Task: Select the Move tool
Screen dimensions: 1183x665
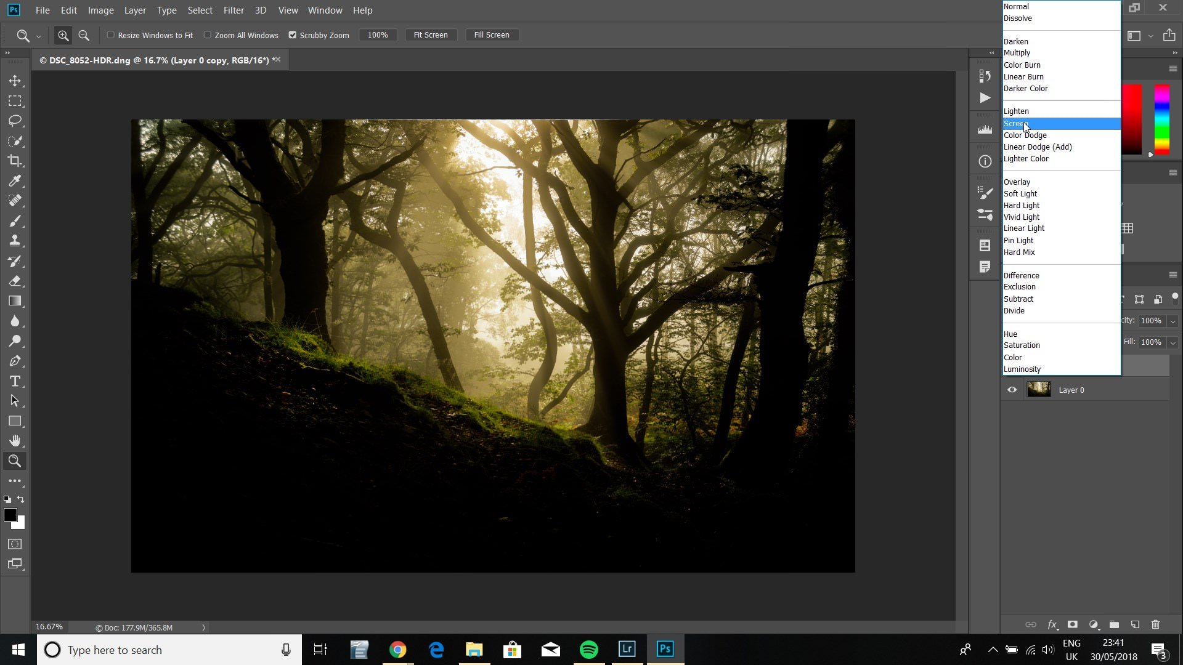Action: point(15,80)
